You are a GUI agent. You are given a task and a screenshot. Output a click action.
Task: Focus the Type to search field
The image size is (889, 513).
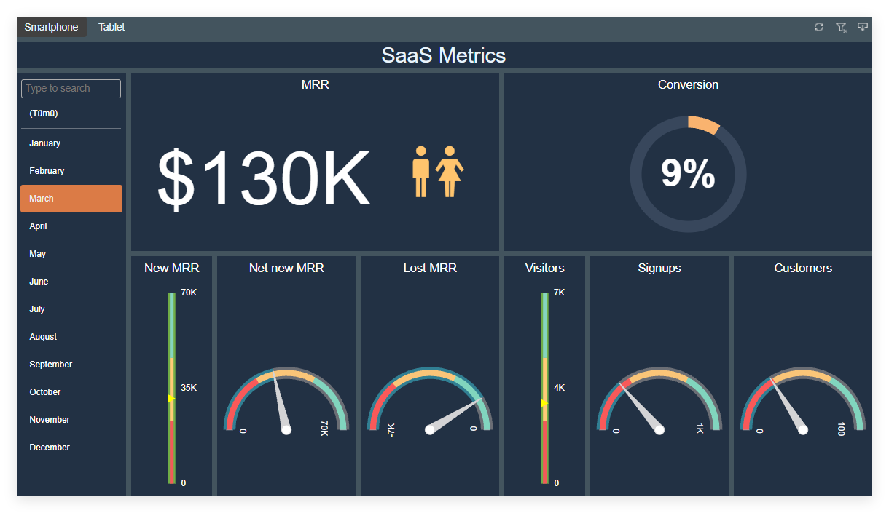pos(71,89)
